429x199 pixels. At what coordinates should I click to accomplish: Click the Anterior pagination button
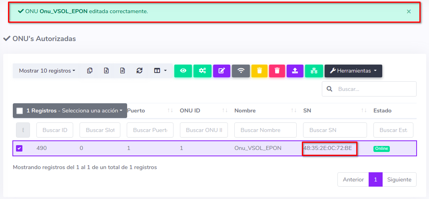pos(353,179)
